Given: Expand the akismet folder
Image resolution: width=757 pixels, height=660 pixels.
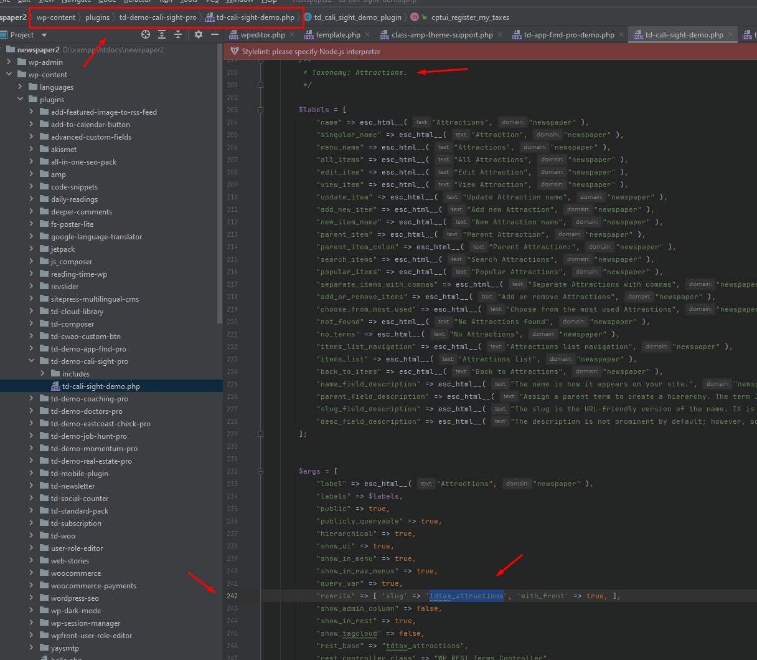Looking at the screenshot, I should pos(31,150).
